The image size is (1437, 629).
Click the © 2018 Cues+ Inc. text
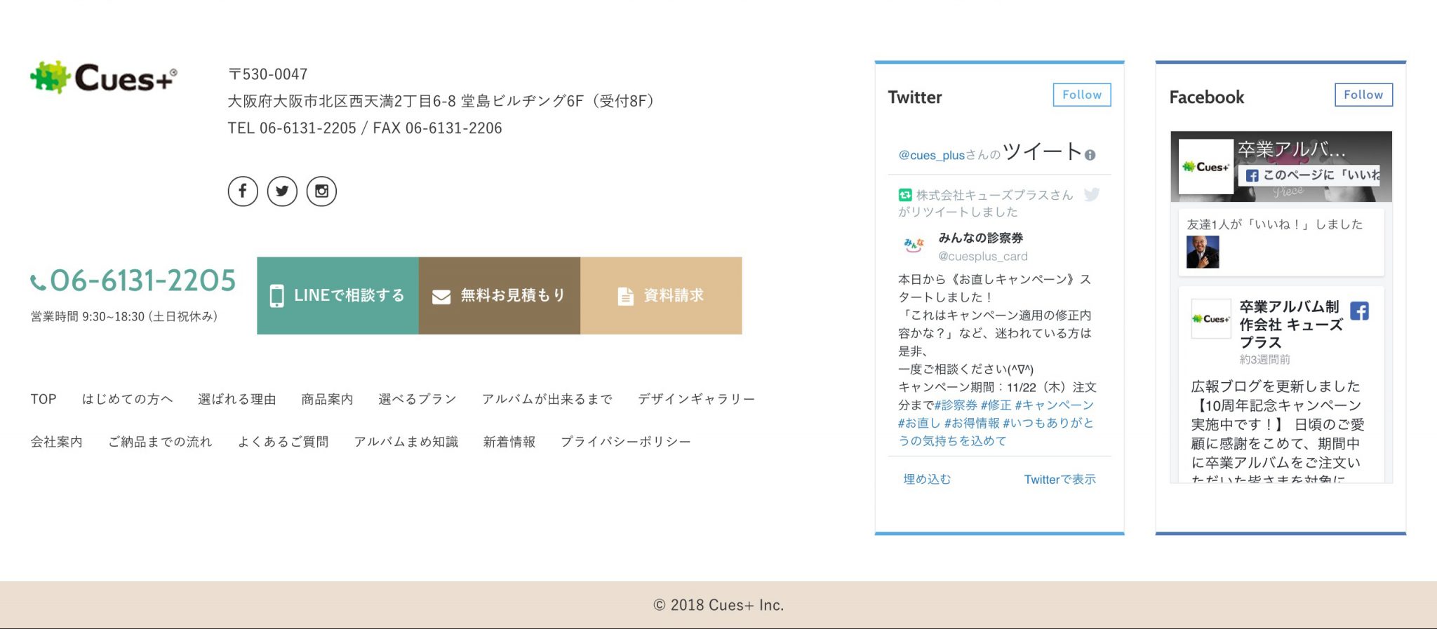point(718,604)
